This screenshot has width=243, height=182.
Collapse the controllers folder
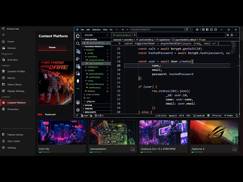tap(96, 56)
